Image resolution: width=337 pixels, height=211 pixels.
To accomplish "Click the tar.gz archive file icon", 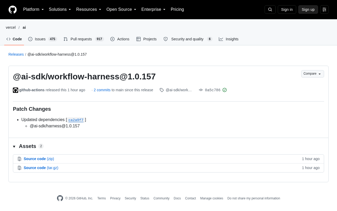I will tap(19, 168).
